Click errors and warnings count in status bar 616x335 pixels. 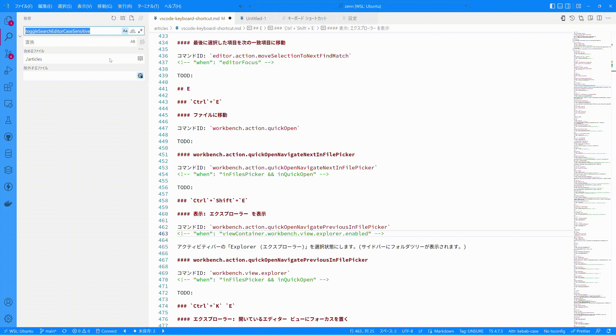coord(81,331)
